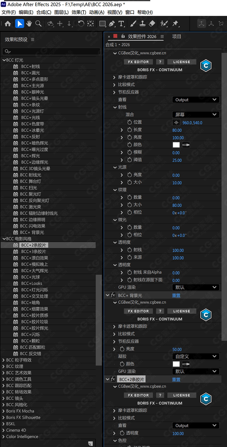Click LICENSE button under BCC+2条胶片

(x=182, y=395)
